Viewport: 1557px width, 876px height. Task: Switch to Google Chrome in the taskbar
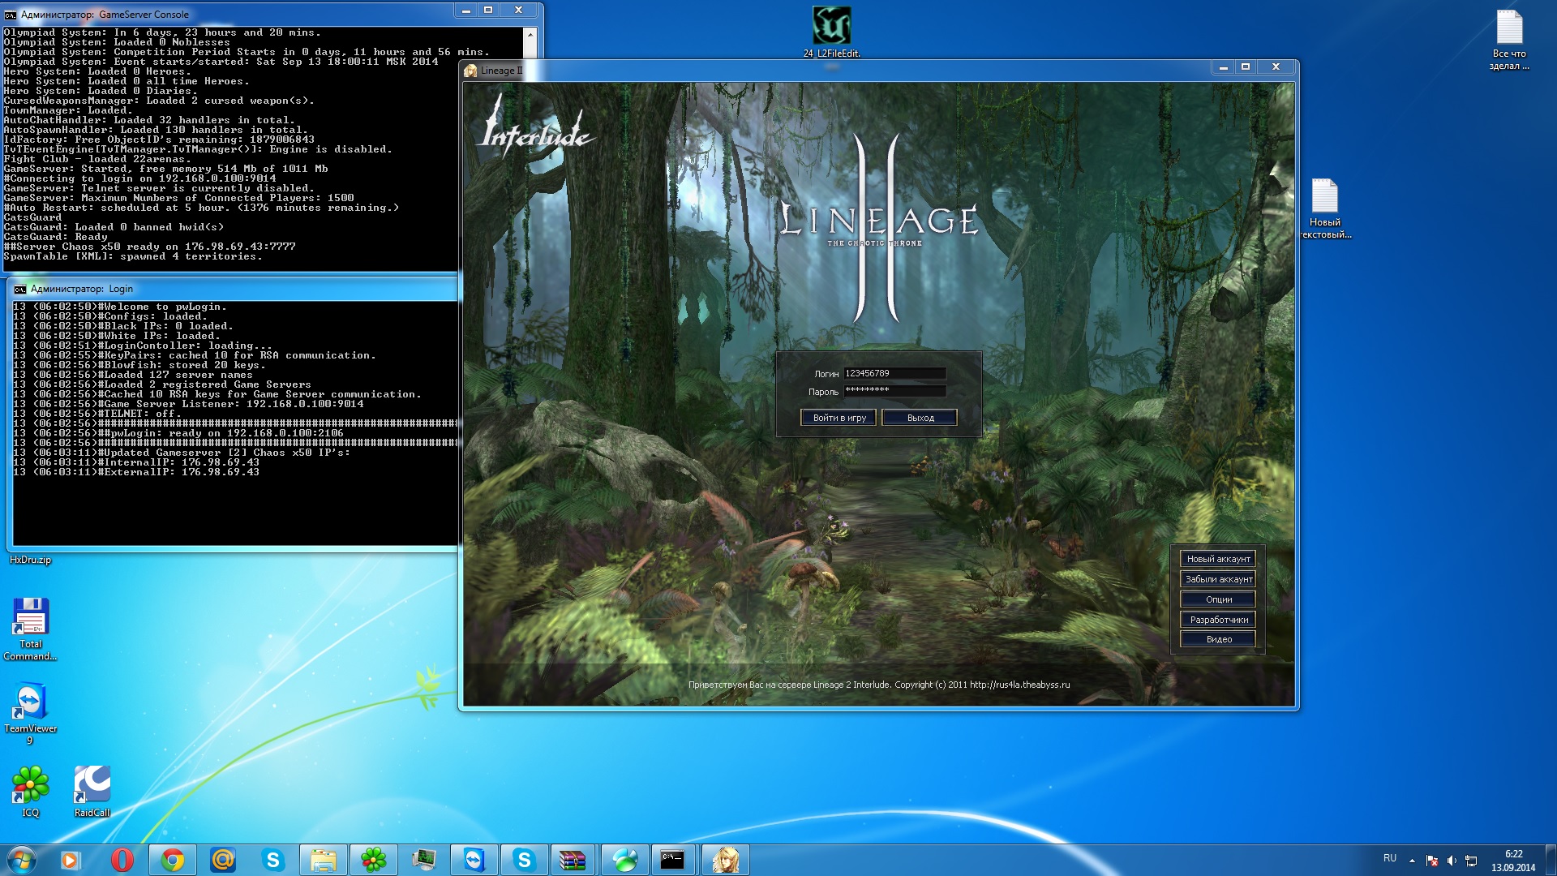pyautogui.click(x=173, y=860)
